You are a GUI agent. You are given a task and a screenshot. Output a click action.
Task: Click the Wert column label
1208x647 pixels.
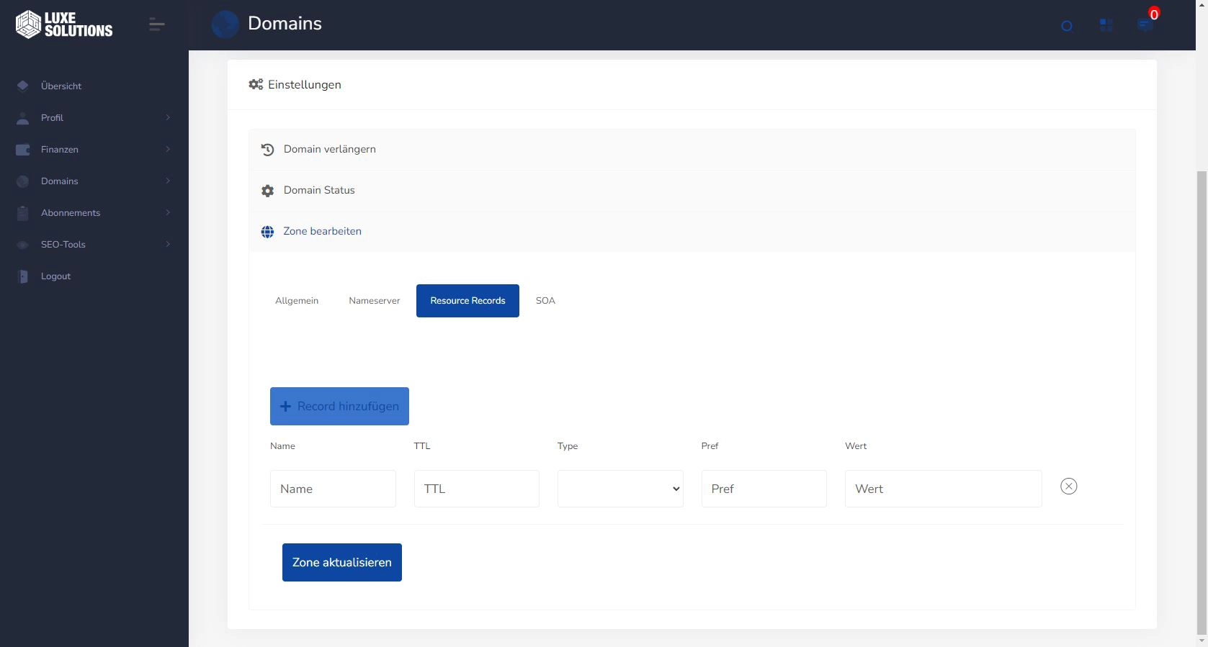[856, 446]
